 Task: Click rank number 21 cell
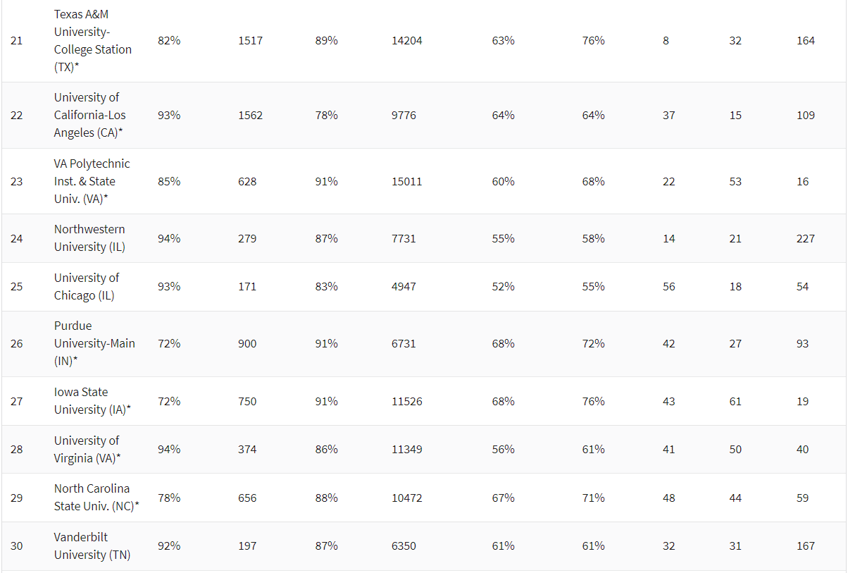click(17, 41)
